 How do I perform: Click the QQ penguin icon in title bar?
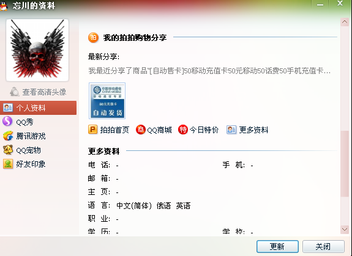(x=4, y=6)
